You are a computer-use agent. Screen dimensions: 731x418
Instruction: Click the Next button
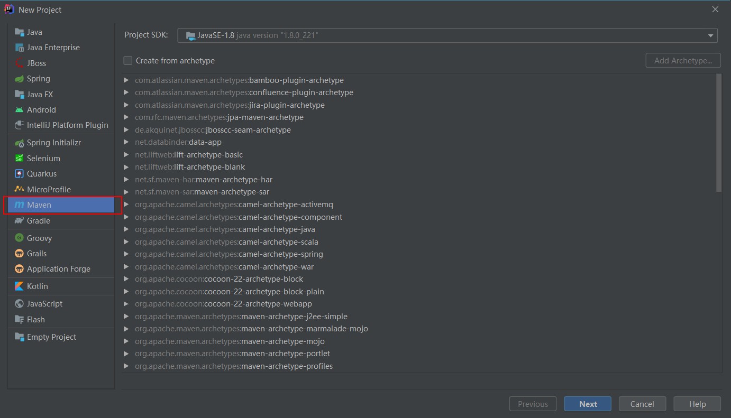[x=588, y=404]
